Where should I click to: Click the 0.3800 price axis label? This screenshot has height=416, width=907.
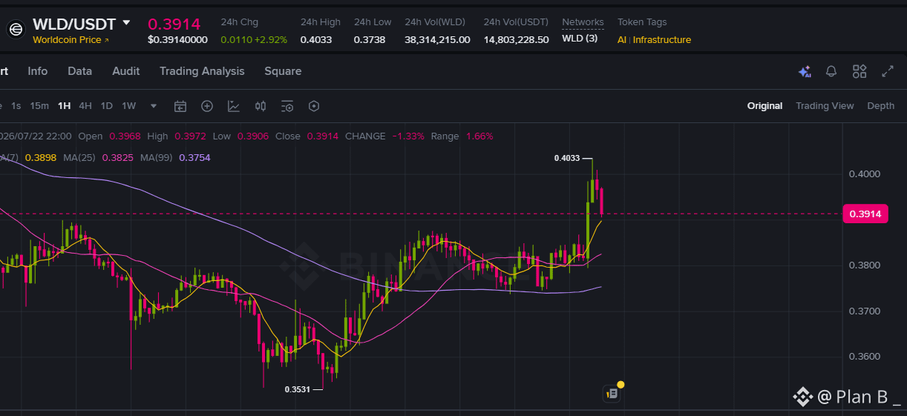pyautogui.click(x=864, y=265)
